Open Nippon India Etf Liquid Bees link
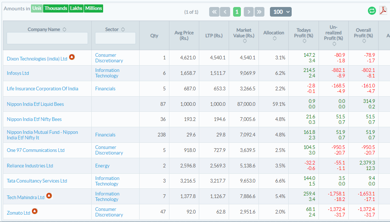The image size is (390, 222). [x=35, y=104]
